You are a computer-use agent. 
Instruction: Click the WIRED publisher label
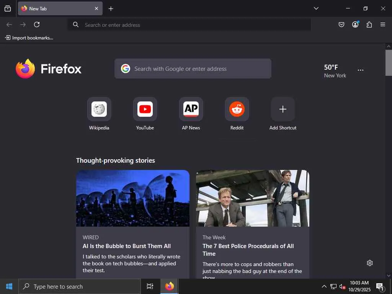point(90,237)
